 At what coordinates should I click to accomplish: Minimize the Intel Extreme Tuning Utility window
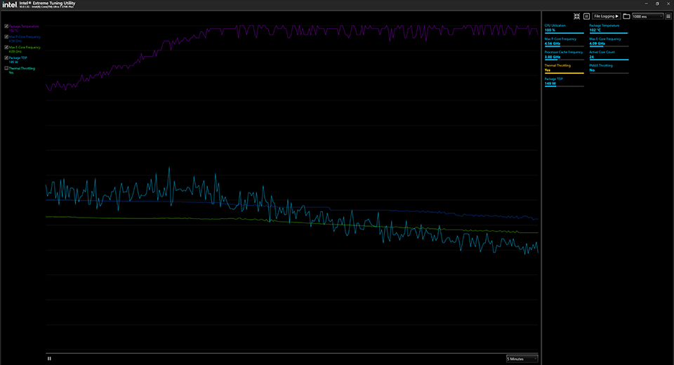(646, 4)
